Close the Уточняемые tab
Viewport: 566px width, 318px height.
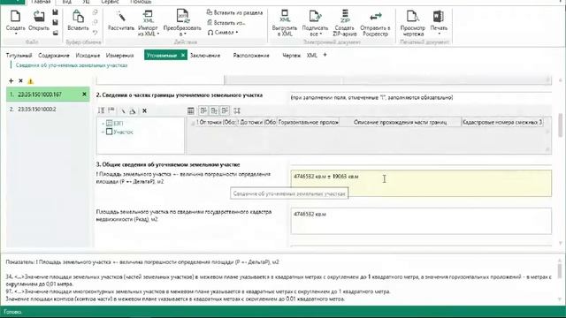(183, 55)
